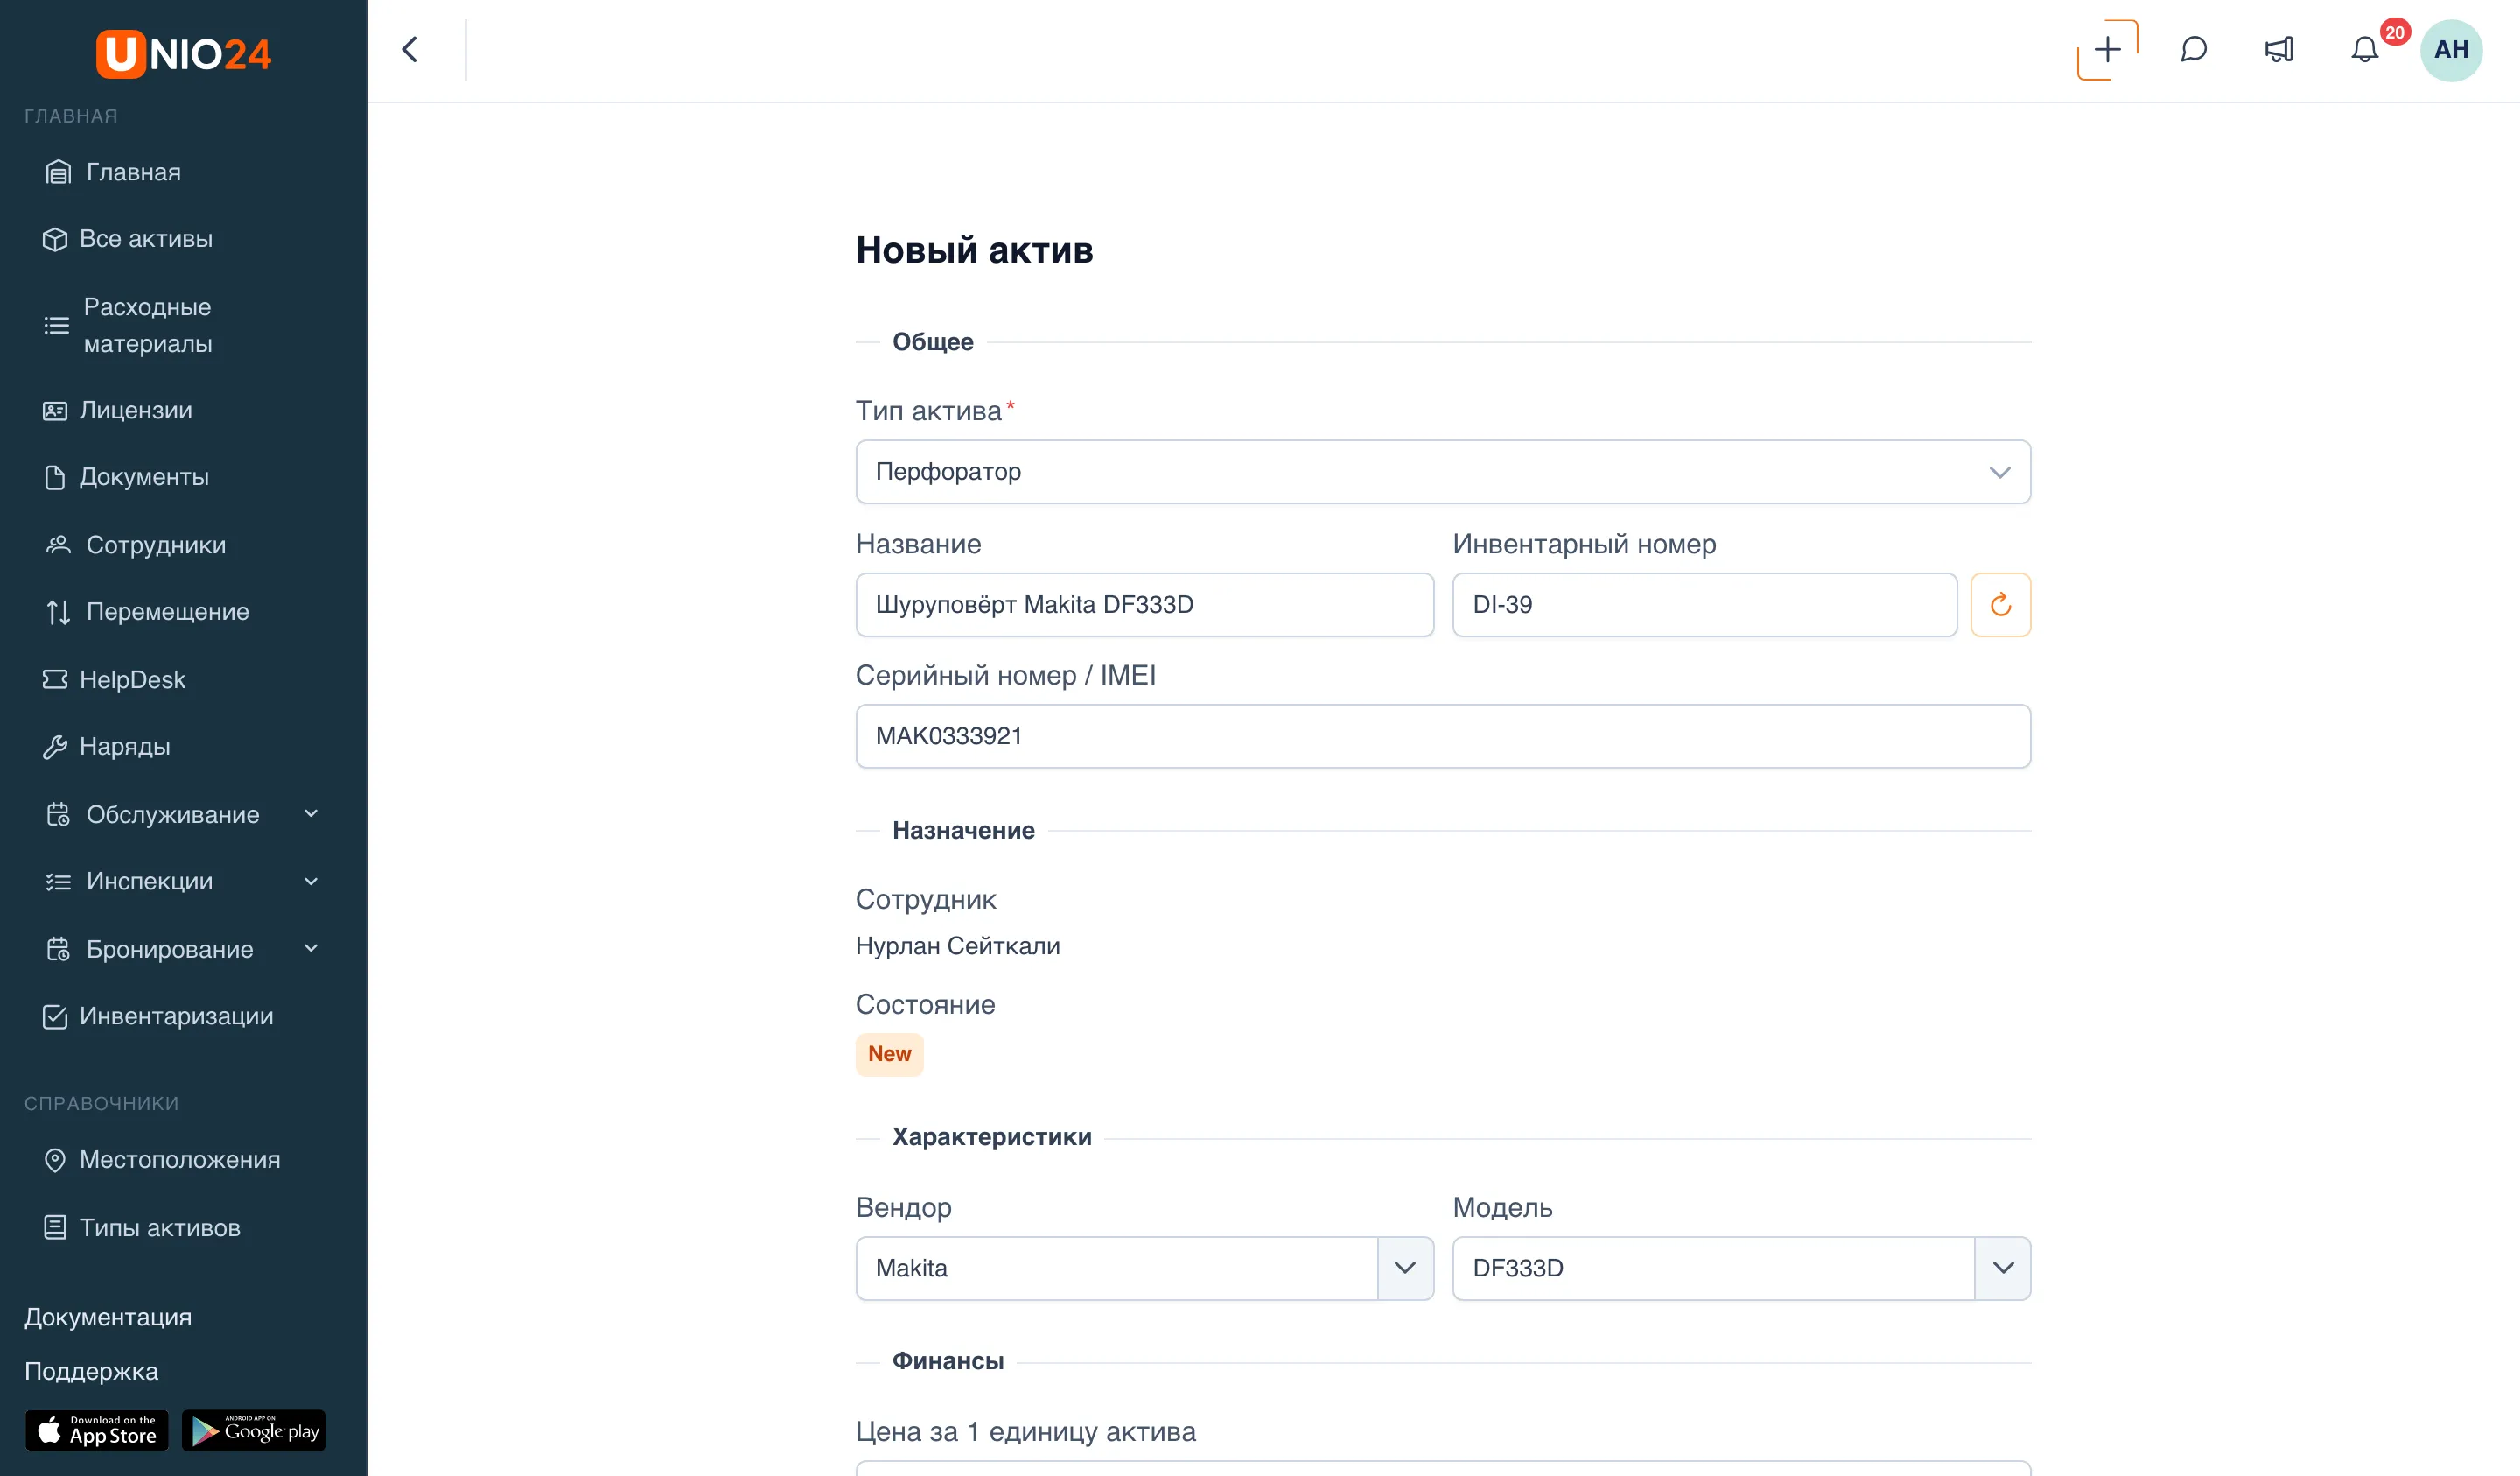The height and width of the screenshot is (1476, 2520).
Task: Open the chat bubble icon
Action: (2193, 49)
